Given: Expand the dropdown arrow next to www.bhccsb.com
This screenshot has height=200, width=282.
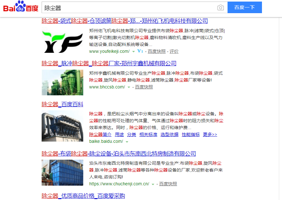Looking at the screenshot, I should 129,87.
